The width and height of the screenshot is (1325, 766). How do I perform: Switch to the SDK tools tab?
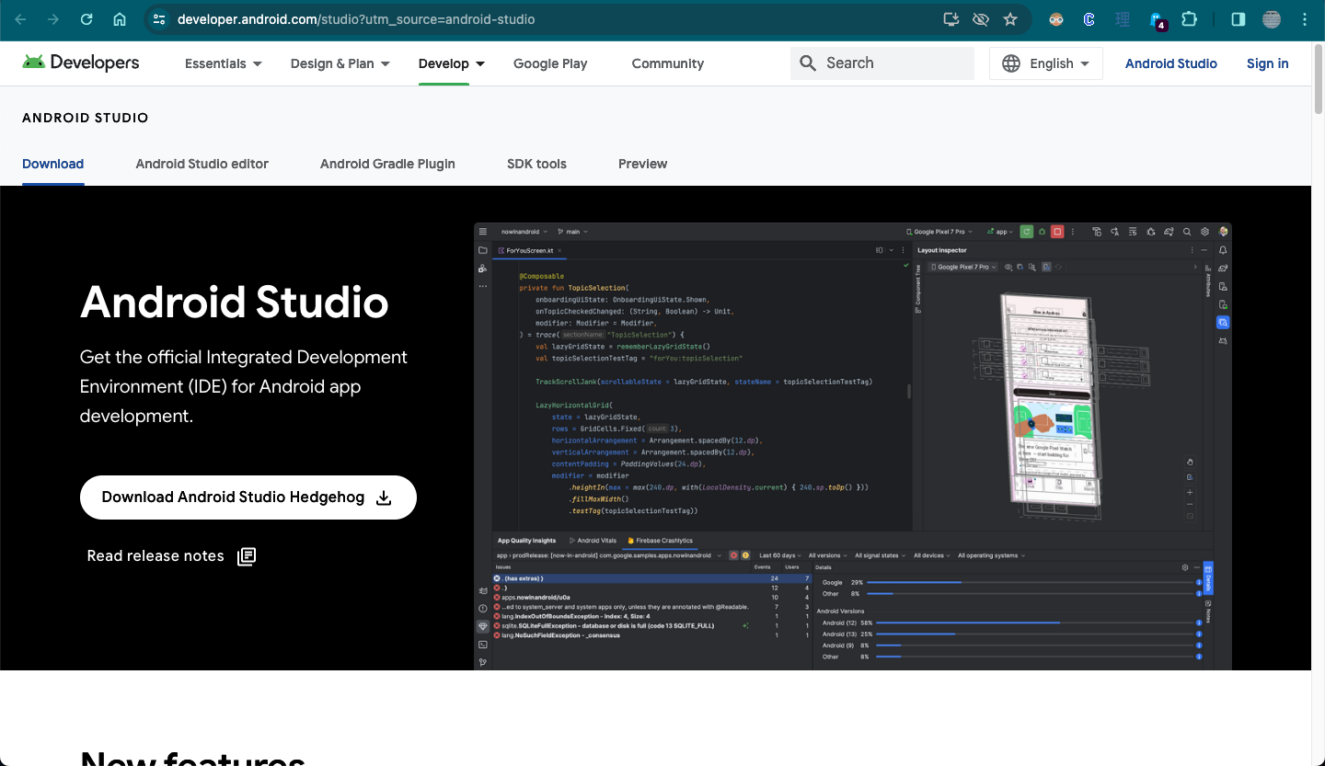(x=536, y=164)
